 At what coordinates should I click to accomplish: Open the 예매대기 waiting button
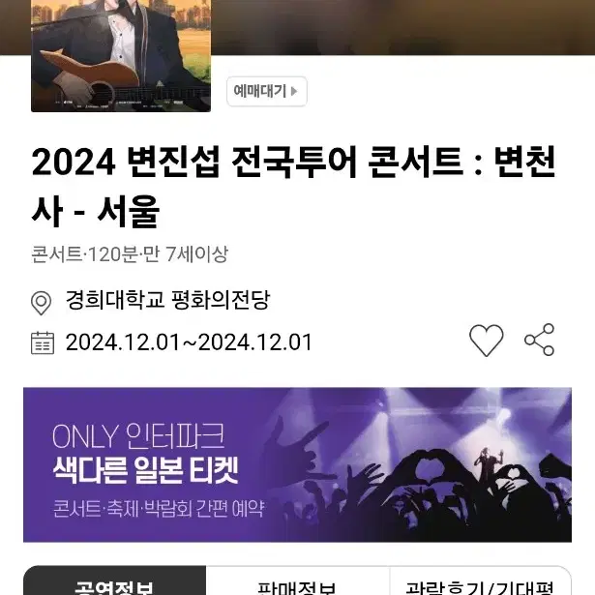[x=266, y=92]
